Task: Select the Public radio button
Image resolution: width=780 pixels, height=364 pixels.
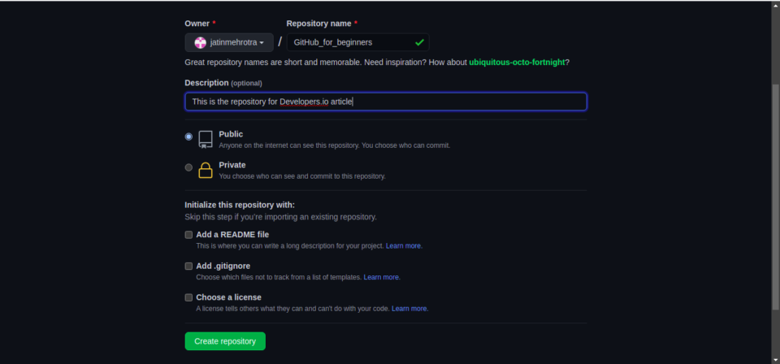Action: click(x=188, y=136)
